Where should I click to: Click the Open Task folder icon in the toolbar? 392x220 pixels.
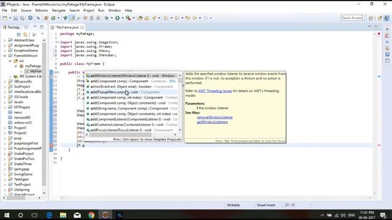pyautogui.click(x=147, y=18)
